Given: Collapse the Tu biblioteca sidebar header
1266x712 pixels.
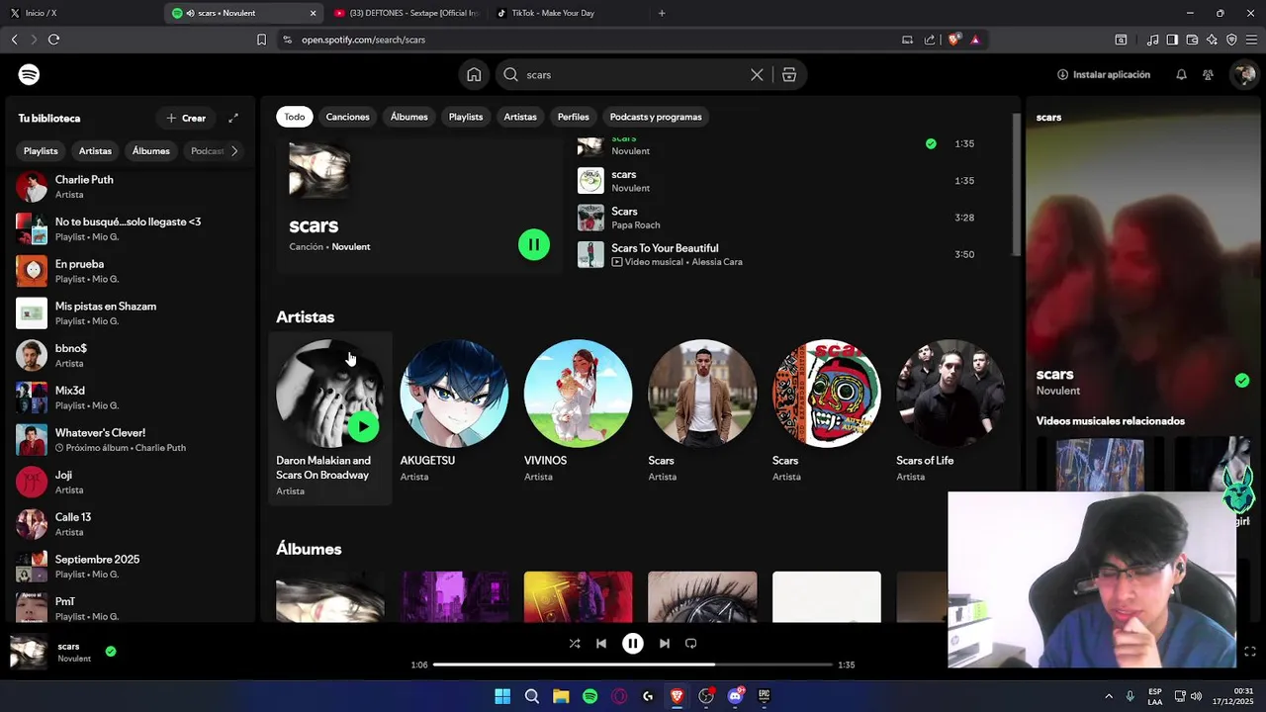Looking at the screenshot, I should (x=49, y=118).
